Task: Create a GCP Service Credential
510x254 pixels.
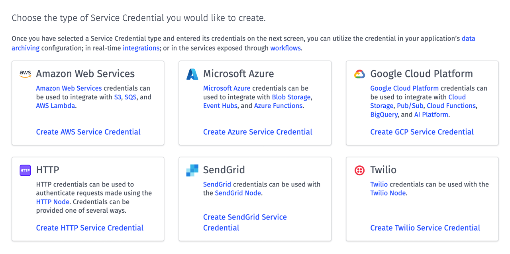Action: [422, 132]
